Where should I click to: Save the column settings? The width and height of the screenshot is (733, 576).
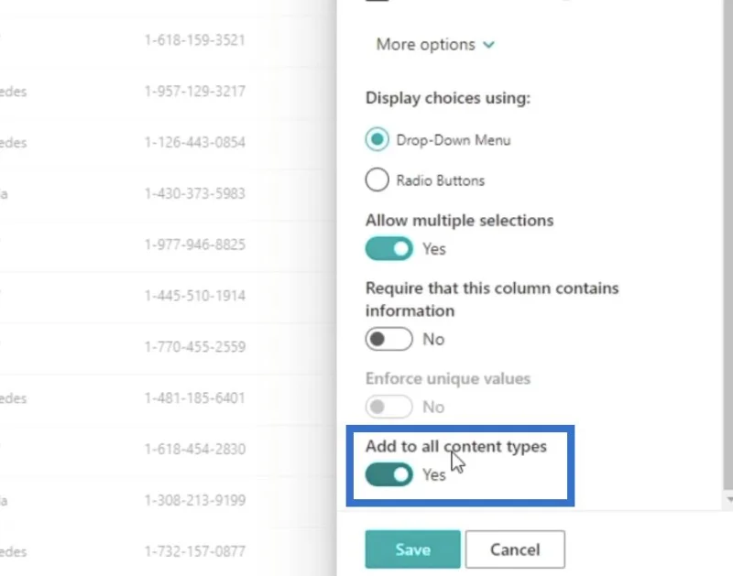click(413, 549)
